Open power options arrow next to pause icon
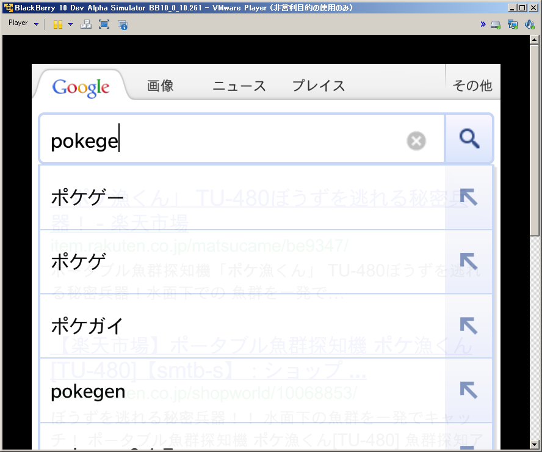Viewport: 542px width, 452px height. (71, 24)
